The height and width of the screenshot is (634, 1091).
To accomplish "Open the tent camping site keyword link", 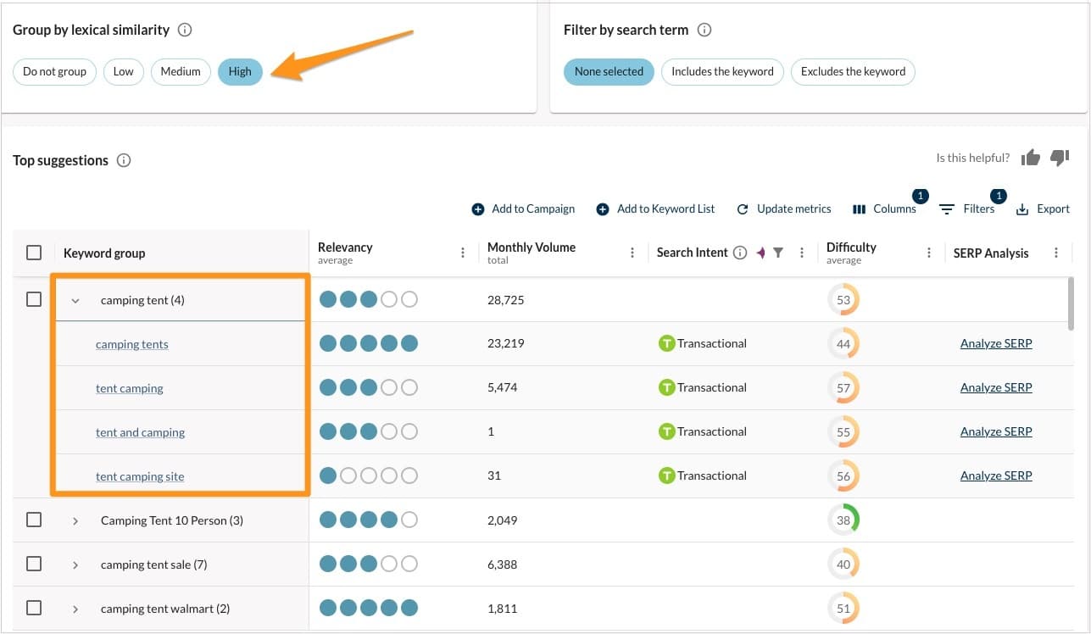I will (x=140, y=476).
